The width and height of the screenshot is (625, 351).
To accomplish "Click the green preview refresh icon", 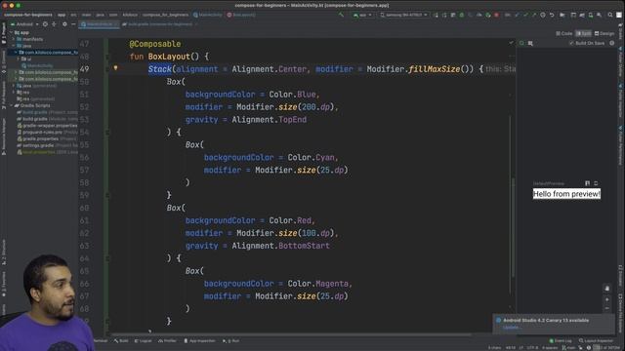I will [x=521, y=43].
